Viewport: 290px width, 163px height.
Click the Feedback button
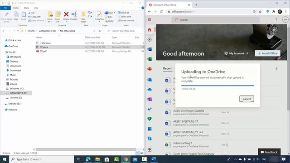coord(269,152)
